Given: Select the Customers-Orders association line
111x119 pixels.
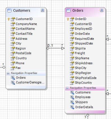Looking at the screenshot, I should 55,48.
